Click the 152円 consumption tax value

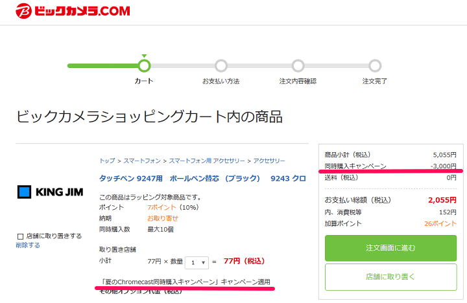coord(448,212)
